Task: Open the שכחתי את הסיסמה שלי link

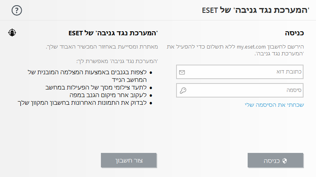Action: click(x=274, y=105)
